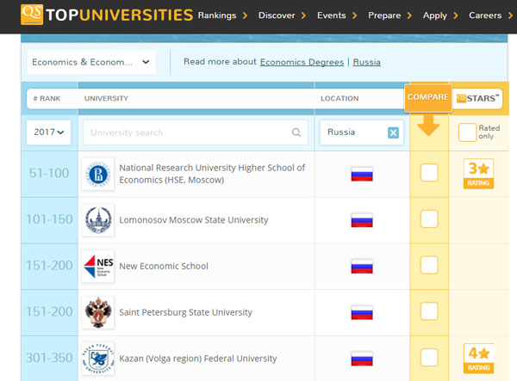Tick the compare checkbox for Lomonosov Moscow State
The image size is (517, 381).
(x=429, y=218)
